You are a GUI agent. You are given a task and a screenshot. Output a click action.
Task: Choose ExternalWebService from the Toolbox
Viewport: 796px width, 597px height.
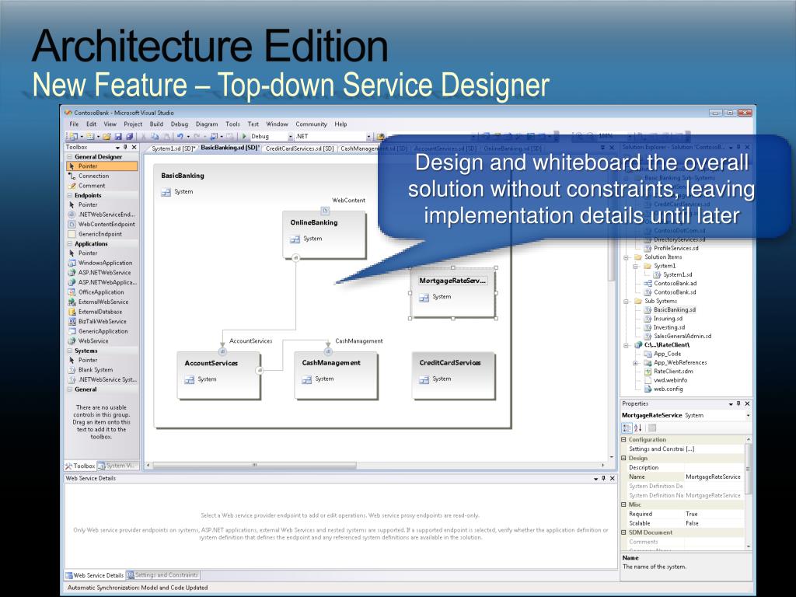point(103,302)
